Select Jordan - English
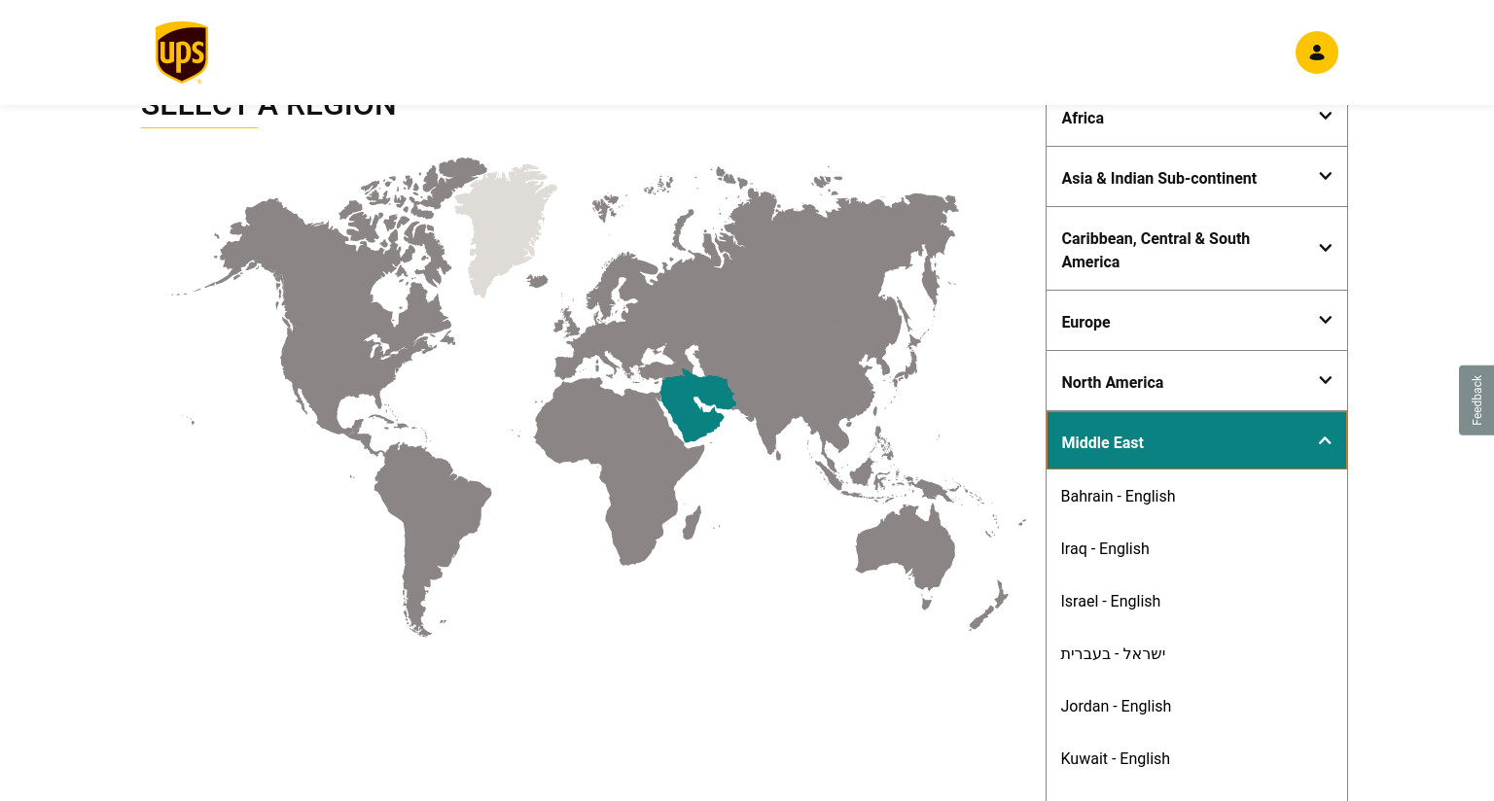 coord(1116,706)
